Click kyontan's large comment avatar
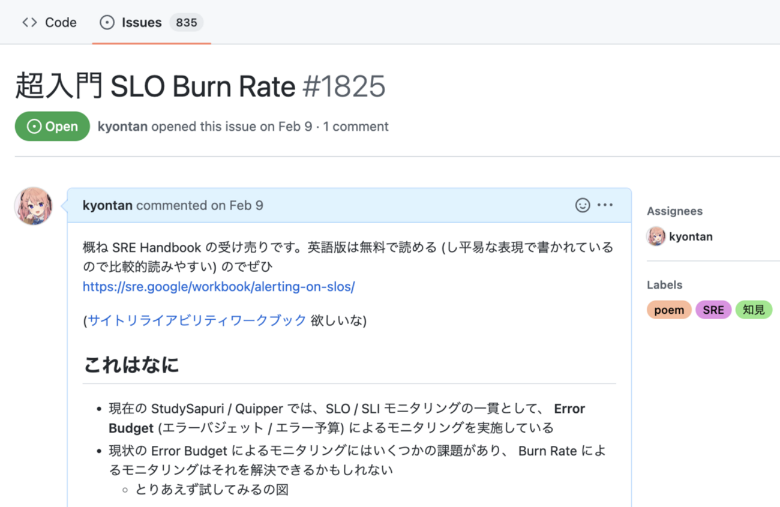This screenshot has width=780, height=507. [x=34, y=206]
